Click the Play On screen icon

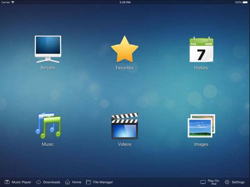203,182
